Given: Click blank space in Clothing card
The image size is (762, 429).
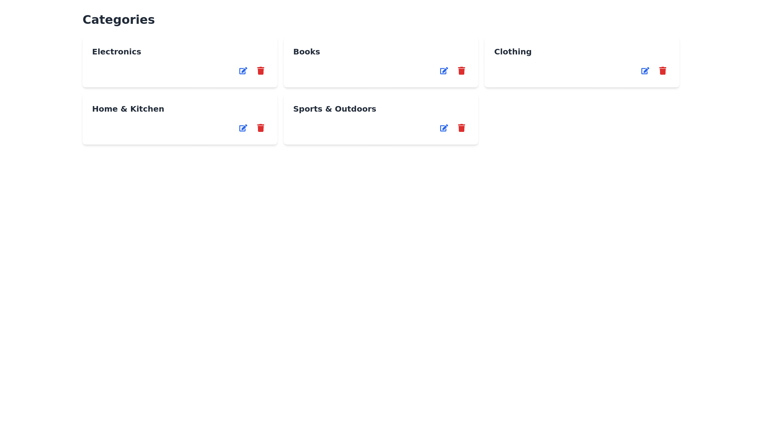Looking at the screenshot, I should [564, 71].
